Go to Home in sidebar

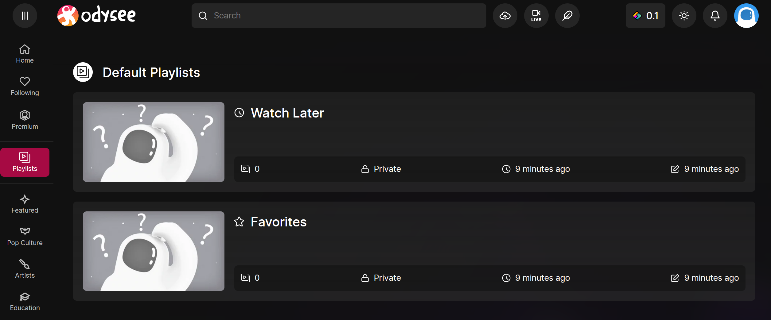25,54
